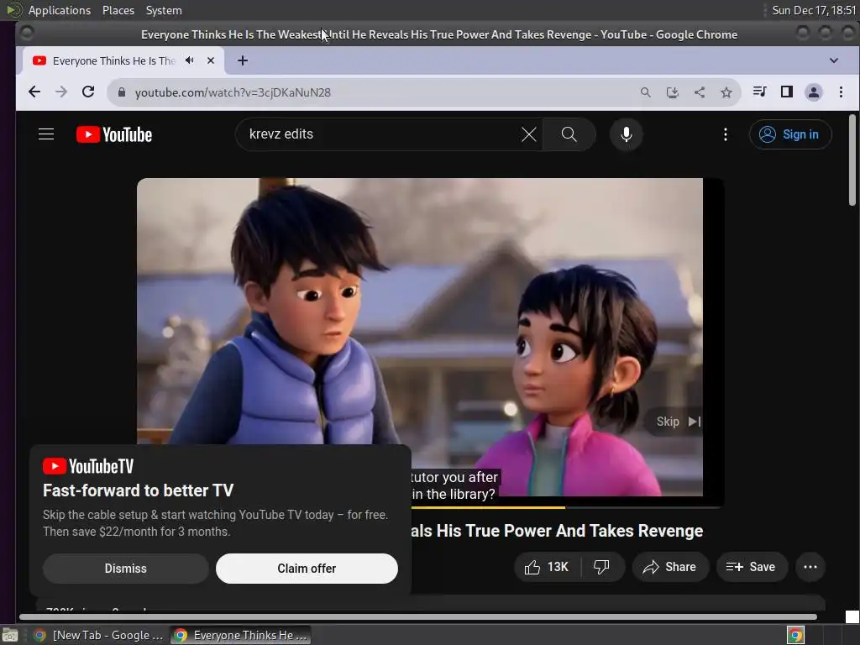Open the Places menu
Viewport: 860px width, 645px height.
(x=118, y=10)
